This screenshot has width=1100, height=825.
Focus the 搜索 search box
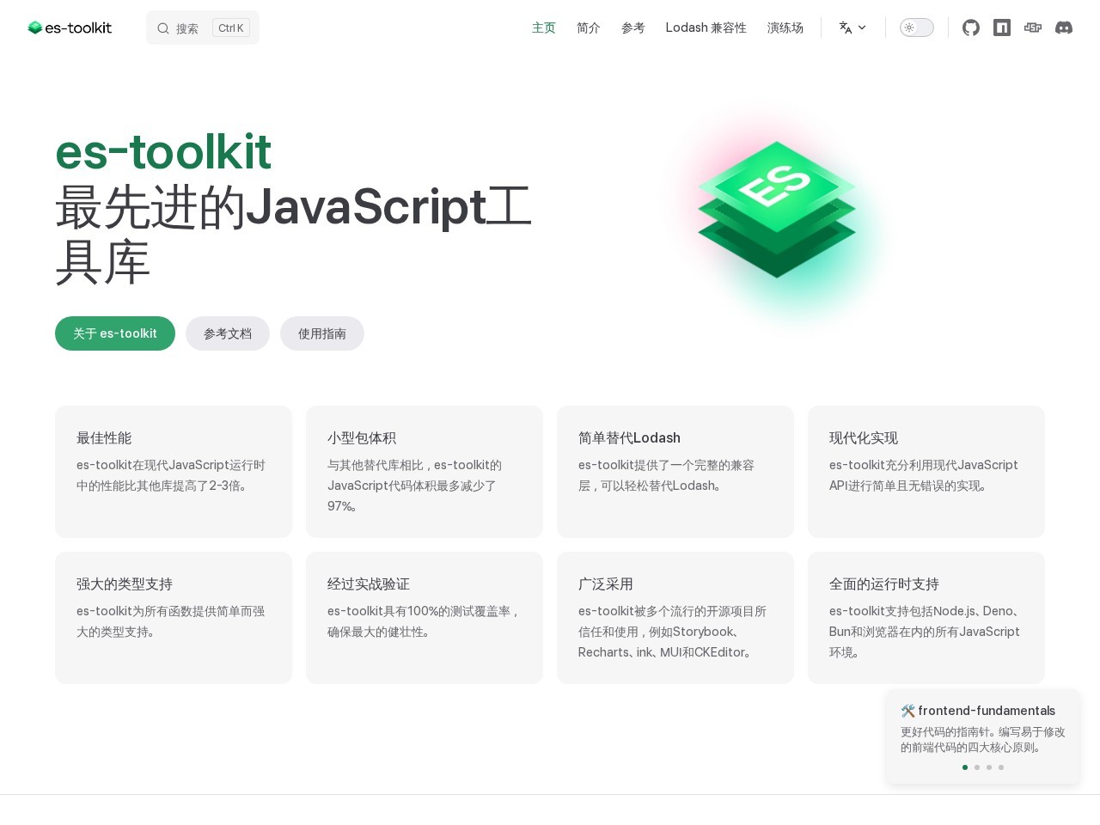[203, 27]
